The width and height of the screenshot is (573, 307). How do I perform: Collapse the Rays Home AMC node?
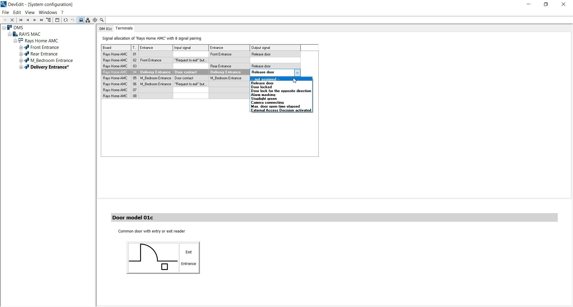pos(15,41)
